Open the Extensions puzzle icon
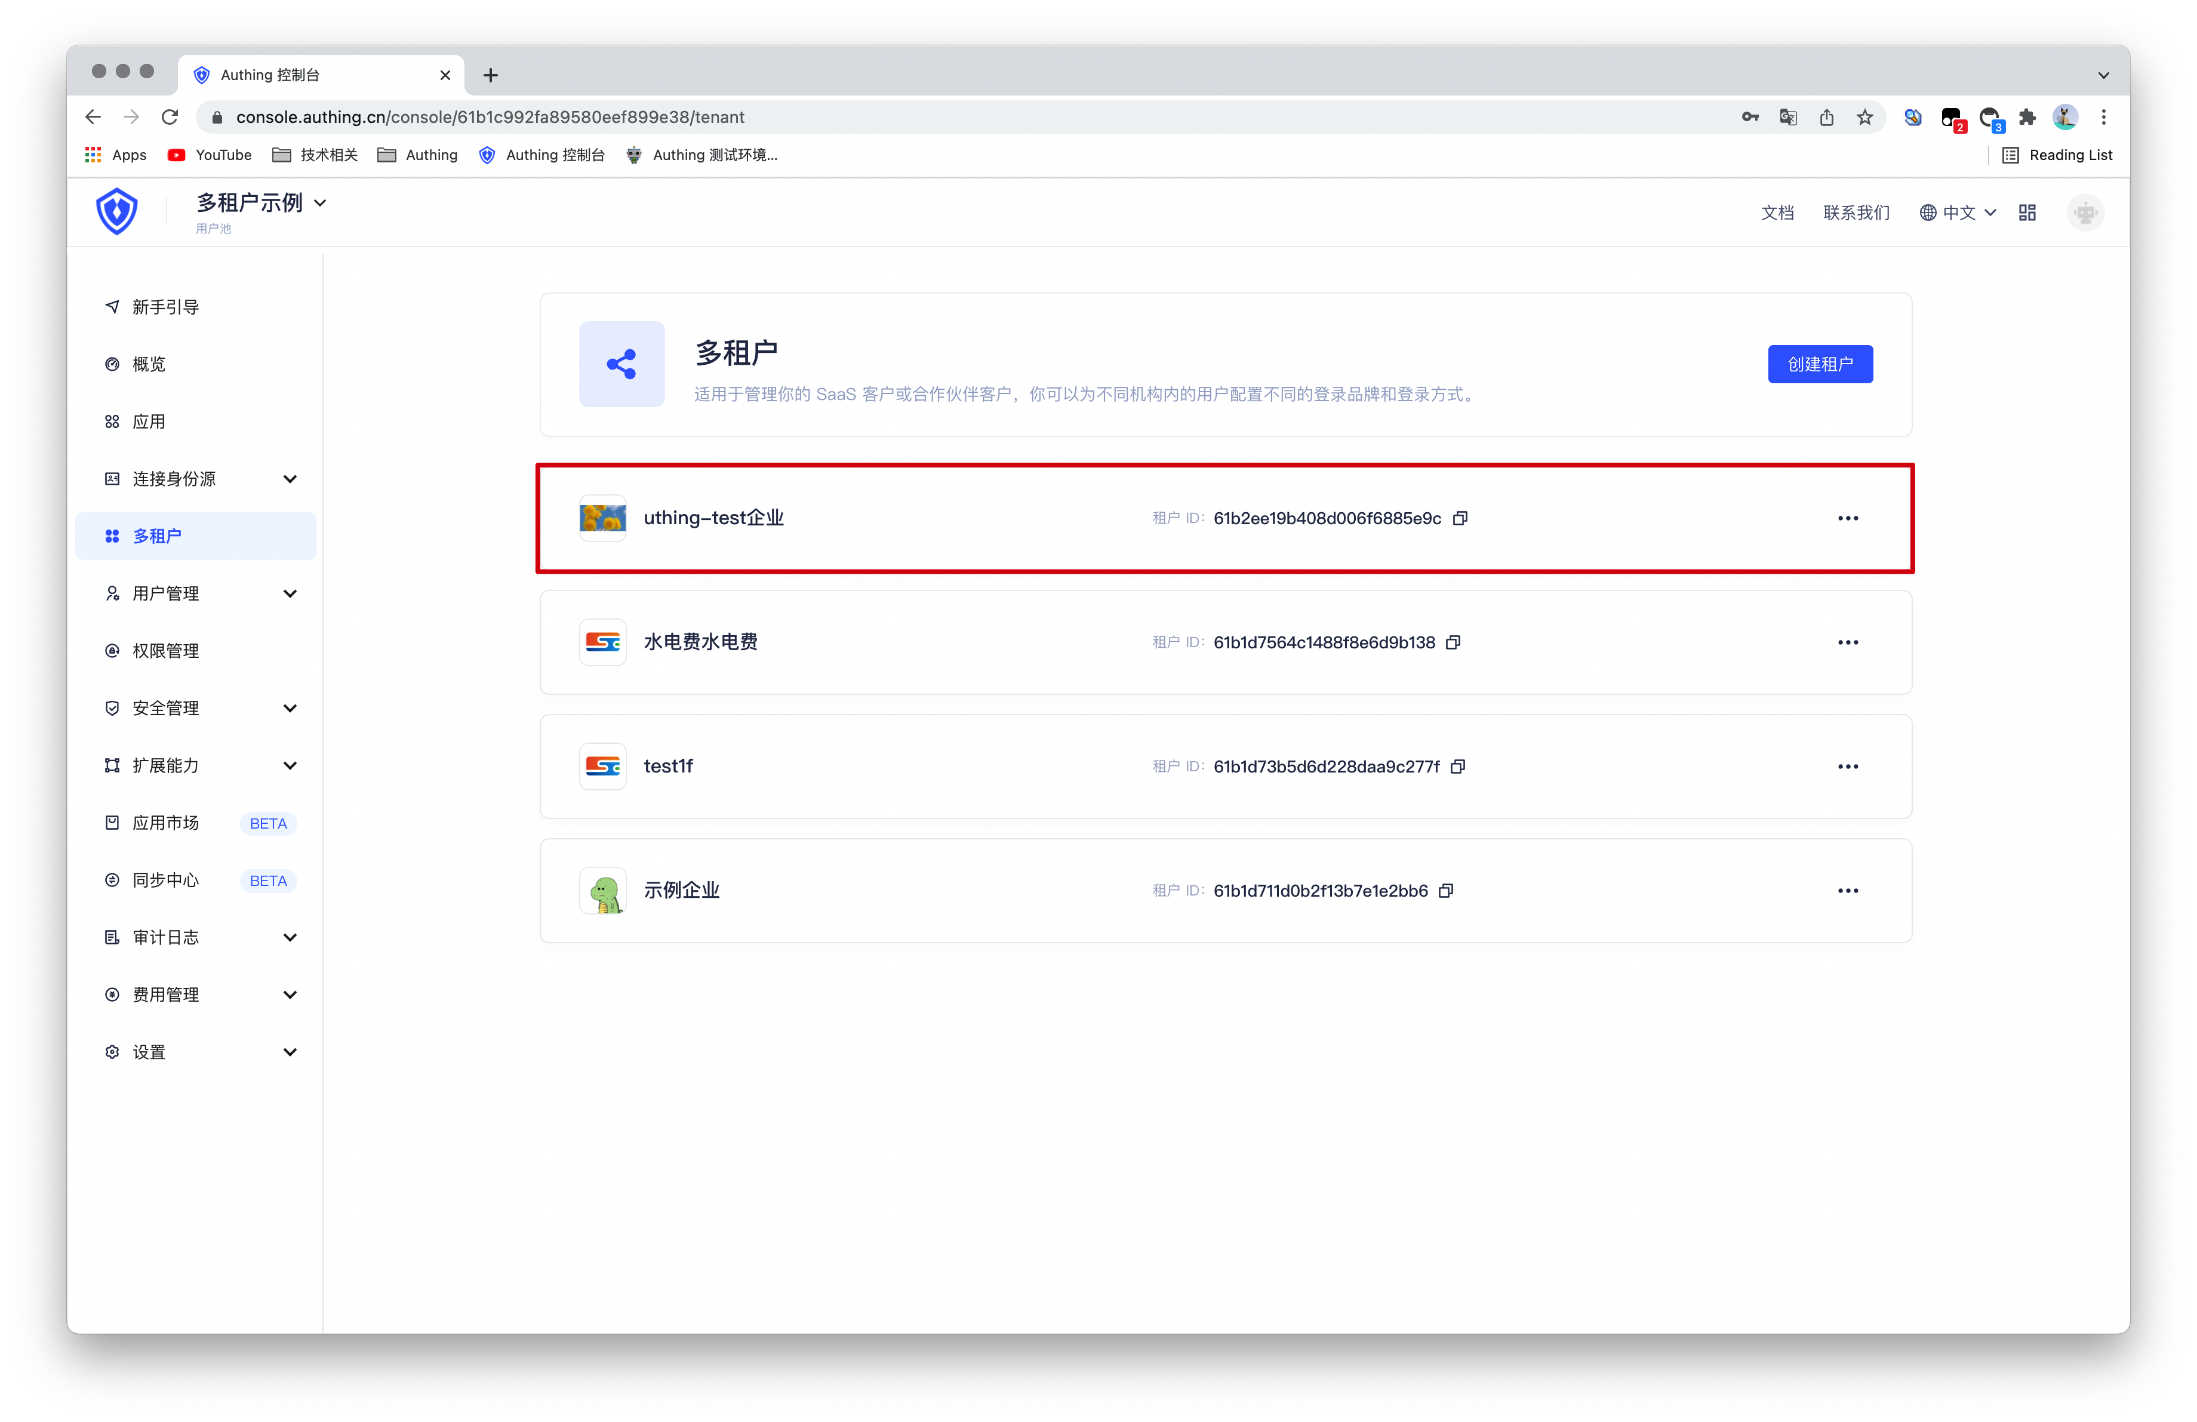 click(2027, 117)
